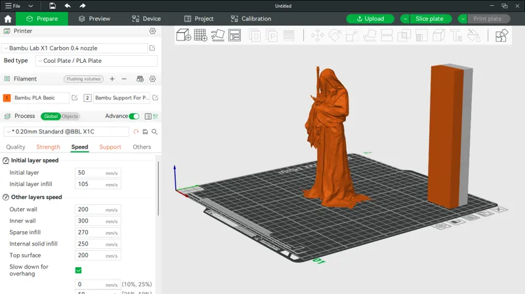Open the Bambu Support For P filament selector
This screenshot has height=294, width=525.
121,98
